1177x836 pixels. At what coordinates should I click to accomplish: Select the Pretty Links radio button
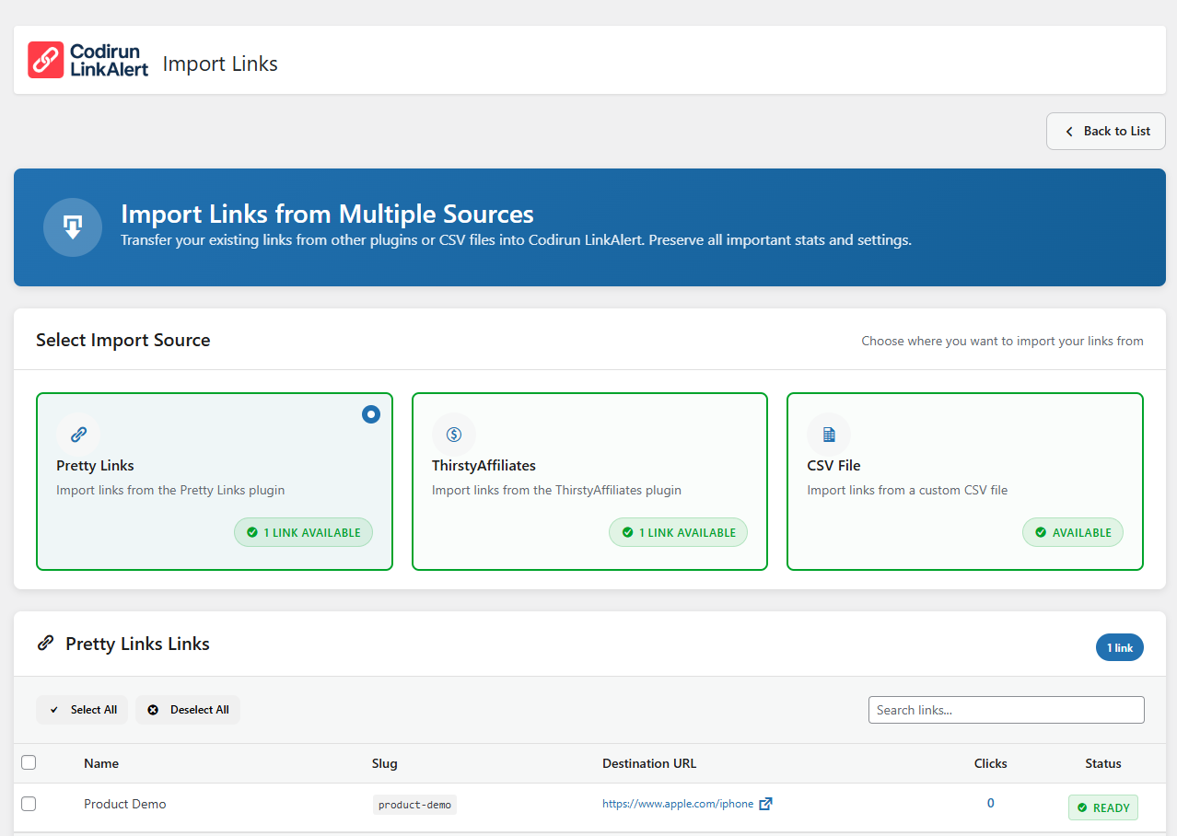(370, 414)
